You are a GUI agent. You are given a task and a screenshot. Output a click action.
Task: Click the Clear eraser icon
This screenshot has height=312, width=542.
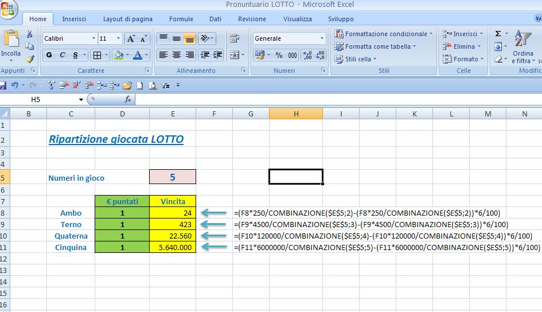[498, 59]
